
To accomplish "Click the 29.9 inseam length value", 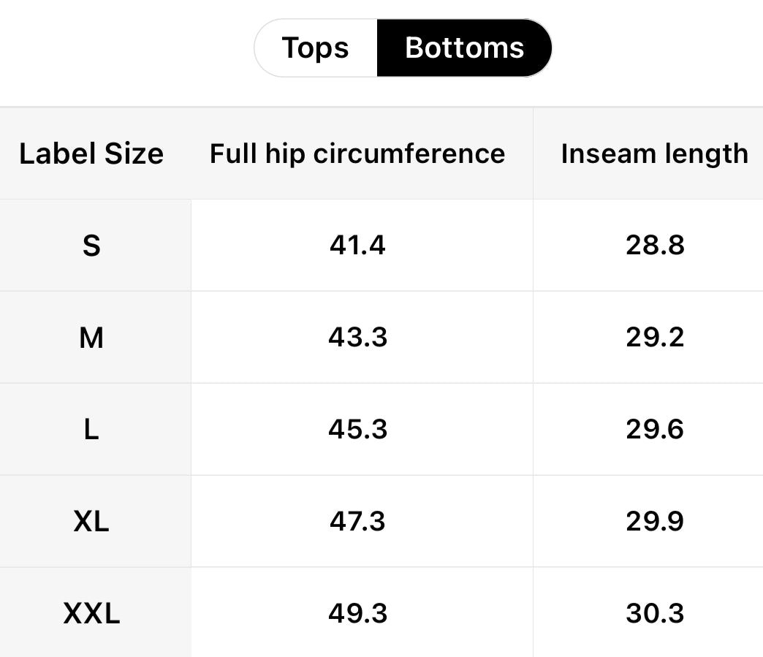I will pyautogui.click(x=655, y=522).
